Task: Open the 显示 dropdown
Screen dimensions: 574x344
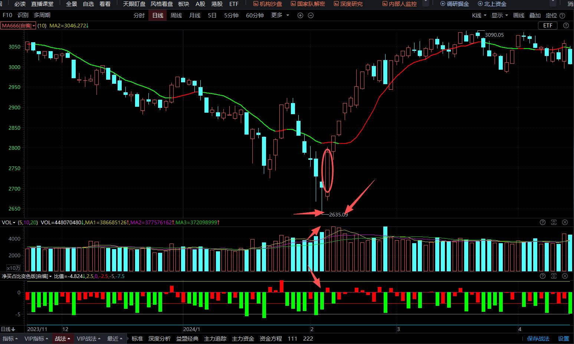Action: coord(499,15)
